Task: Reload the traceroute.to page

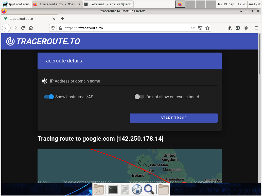Action: pyautogui.click(x=23, y=28)
